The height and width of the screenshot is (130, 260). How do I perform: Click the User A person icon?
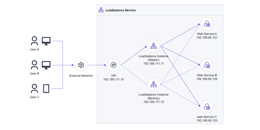coord(34,41)
